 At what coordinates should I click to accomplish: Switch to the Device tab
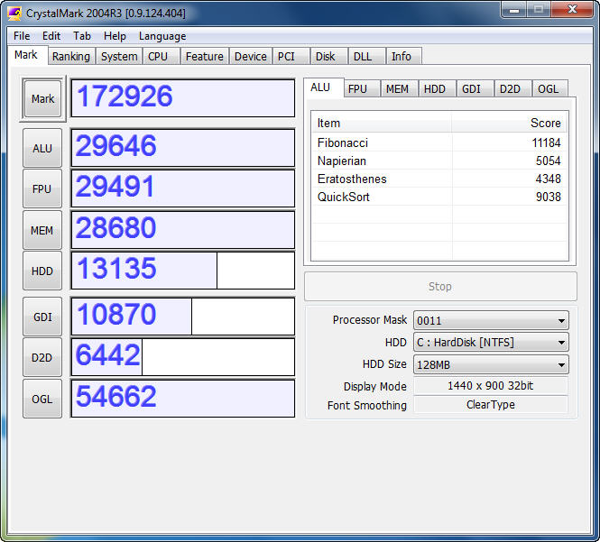point(250,56)
